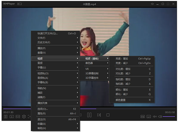Open 帮助(H) submenu

[x=55, y=128]
